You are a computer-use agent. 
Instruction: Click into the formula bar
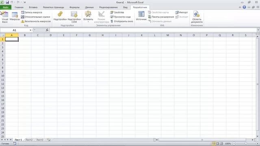(x=153, y=30)
